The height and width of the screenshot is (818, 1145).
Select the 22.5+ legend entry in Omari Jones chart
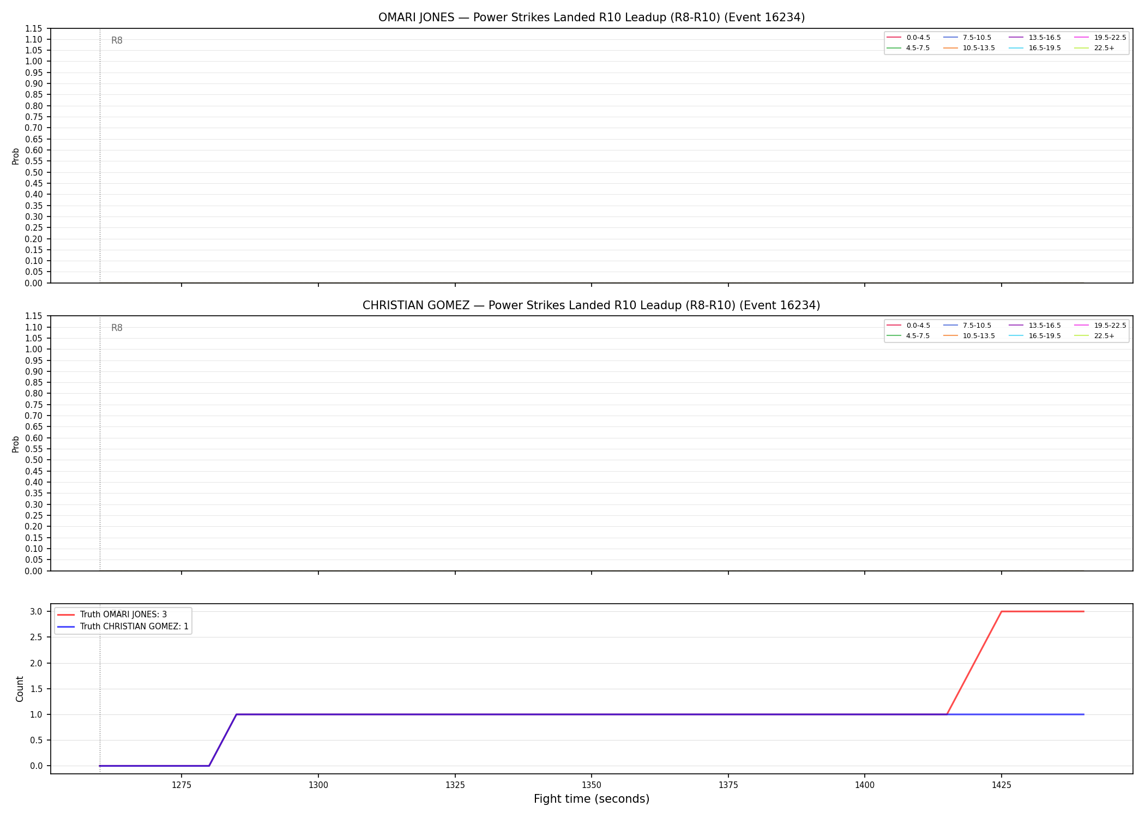1095,48
